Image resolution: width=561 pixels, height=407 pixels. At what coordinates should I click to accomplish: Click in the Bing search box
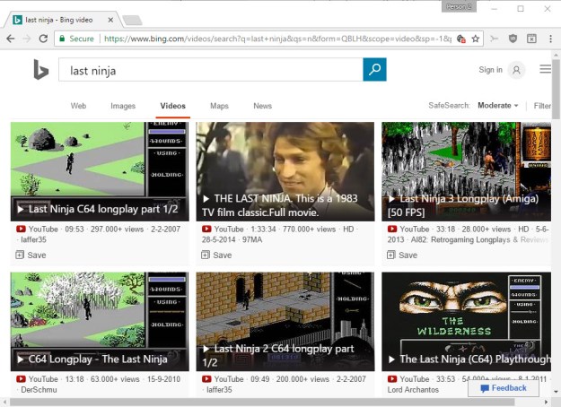[211, 70]
